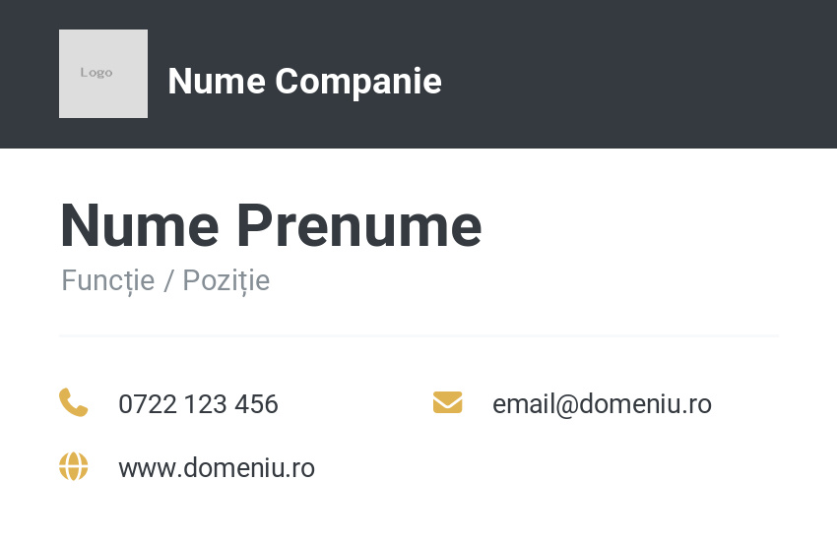Viewport: 837px width, 541px height.
Task: Select the Nume Prenume name heading
Action: tap(271, 225)
